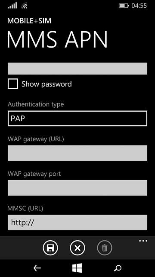The width and height of the screenshot is (155, 277).
Task: Tap the MOBILE+SIM header label
Action: tap(29, 21)
